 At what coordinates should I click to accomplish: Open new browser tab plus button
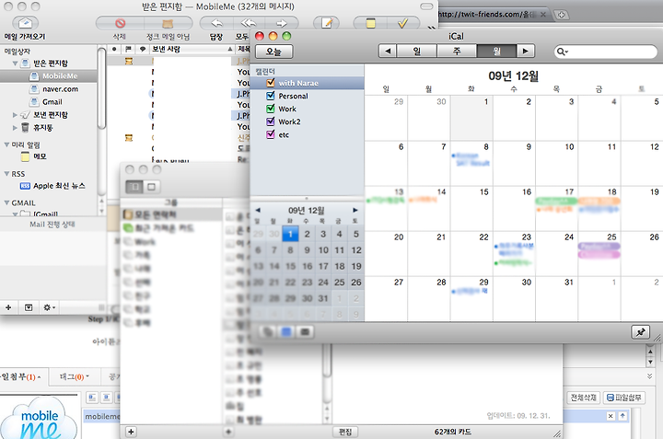point(561,15)
